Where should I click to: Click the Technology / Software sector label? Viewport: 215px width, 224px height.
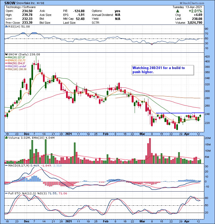[x=21, y=7]
